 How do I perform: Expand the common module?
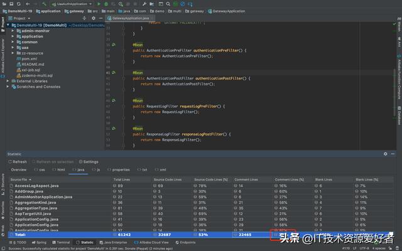click(x=13, y=42)
